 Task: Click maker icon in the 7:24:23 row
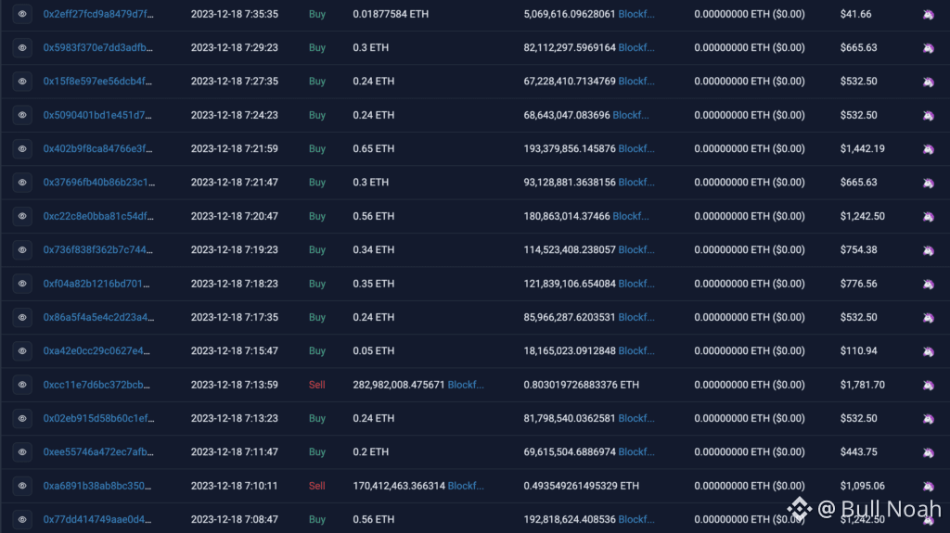928,116
